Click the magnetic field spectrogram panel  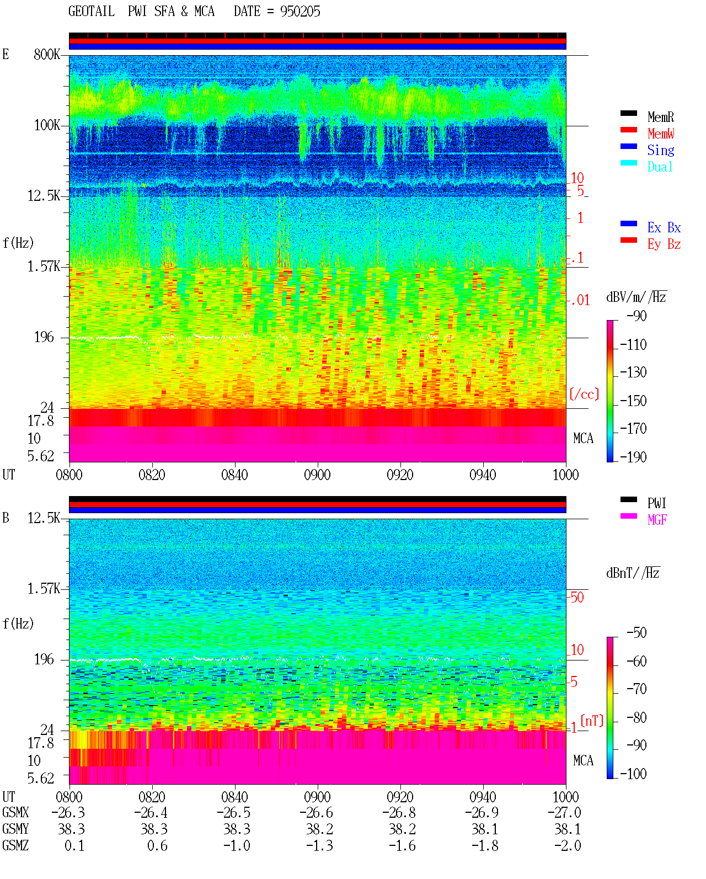[317, 652]
